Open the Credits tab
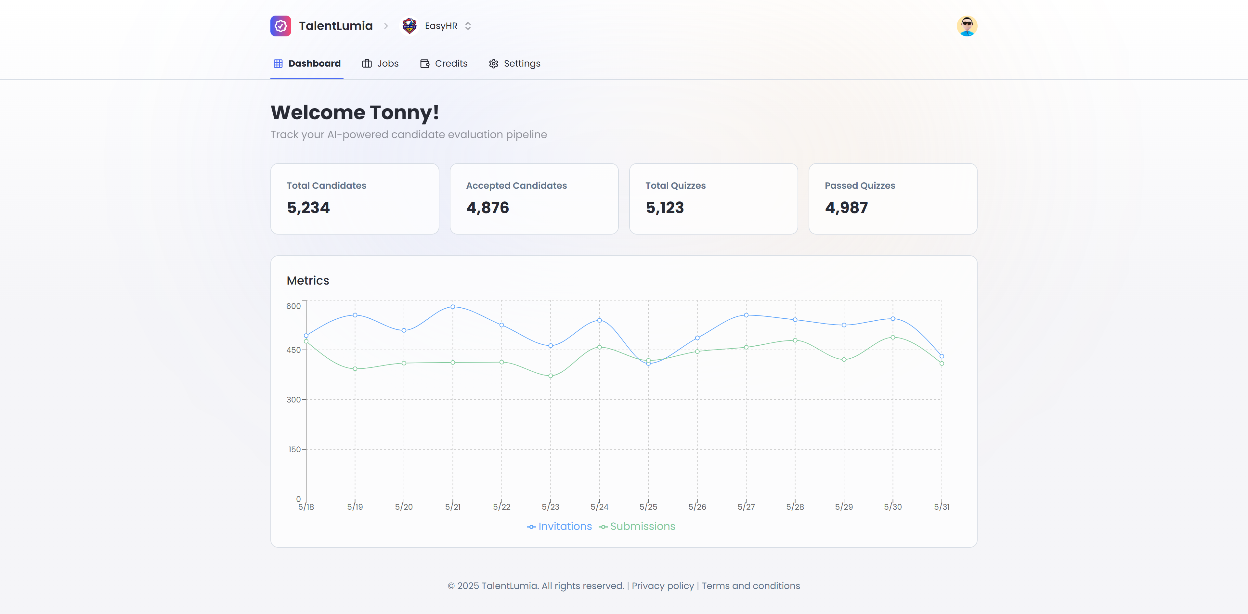The width and height of the screenshot is (1248, 614). point(444,63)
